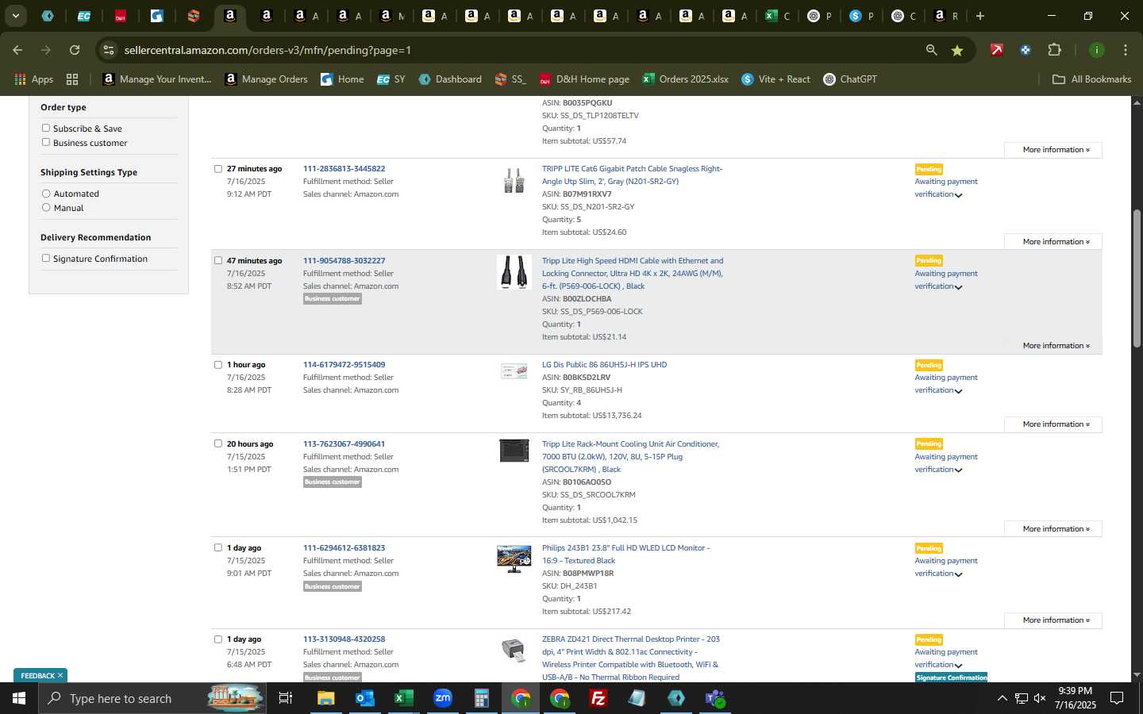Image resolution: width=1143 pixels, height=714 pixels.
Task: Select the checkbox for order 113-7623067-4990641
Action: 218,443
